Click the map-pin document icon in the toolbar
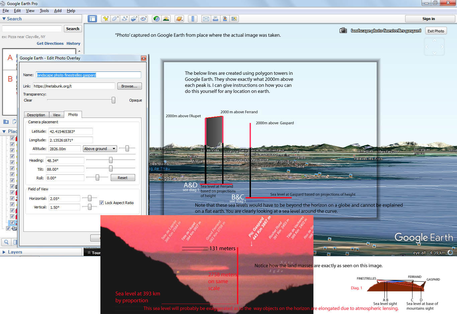The width and height of the screenshot is (457, 314). tap(225, 19)
